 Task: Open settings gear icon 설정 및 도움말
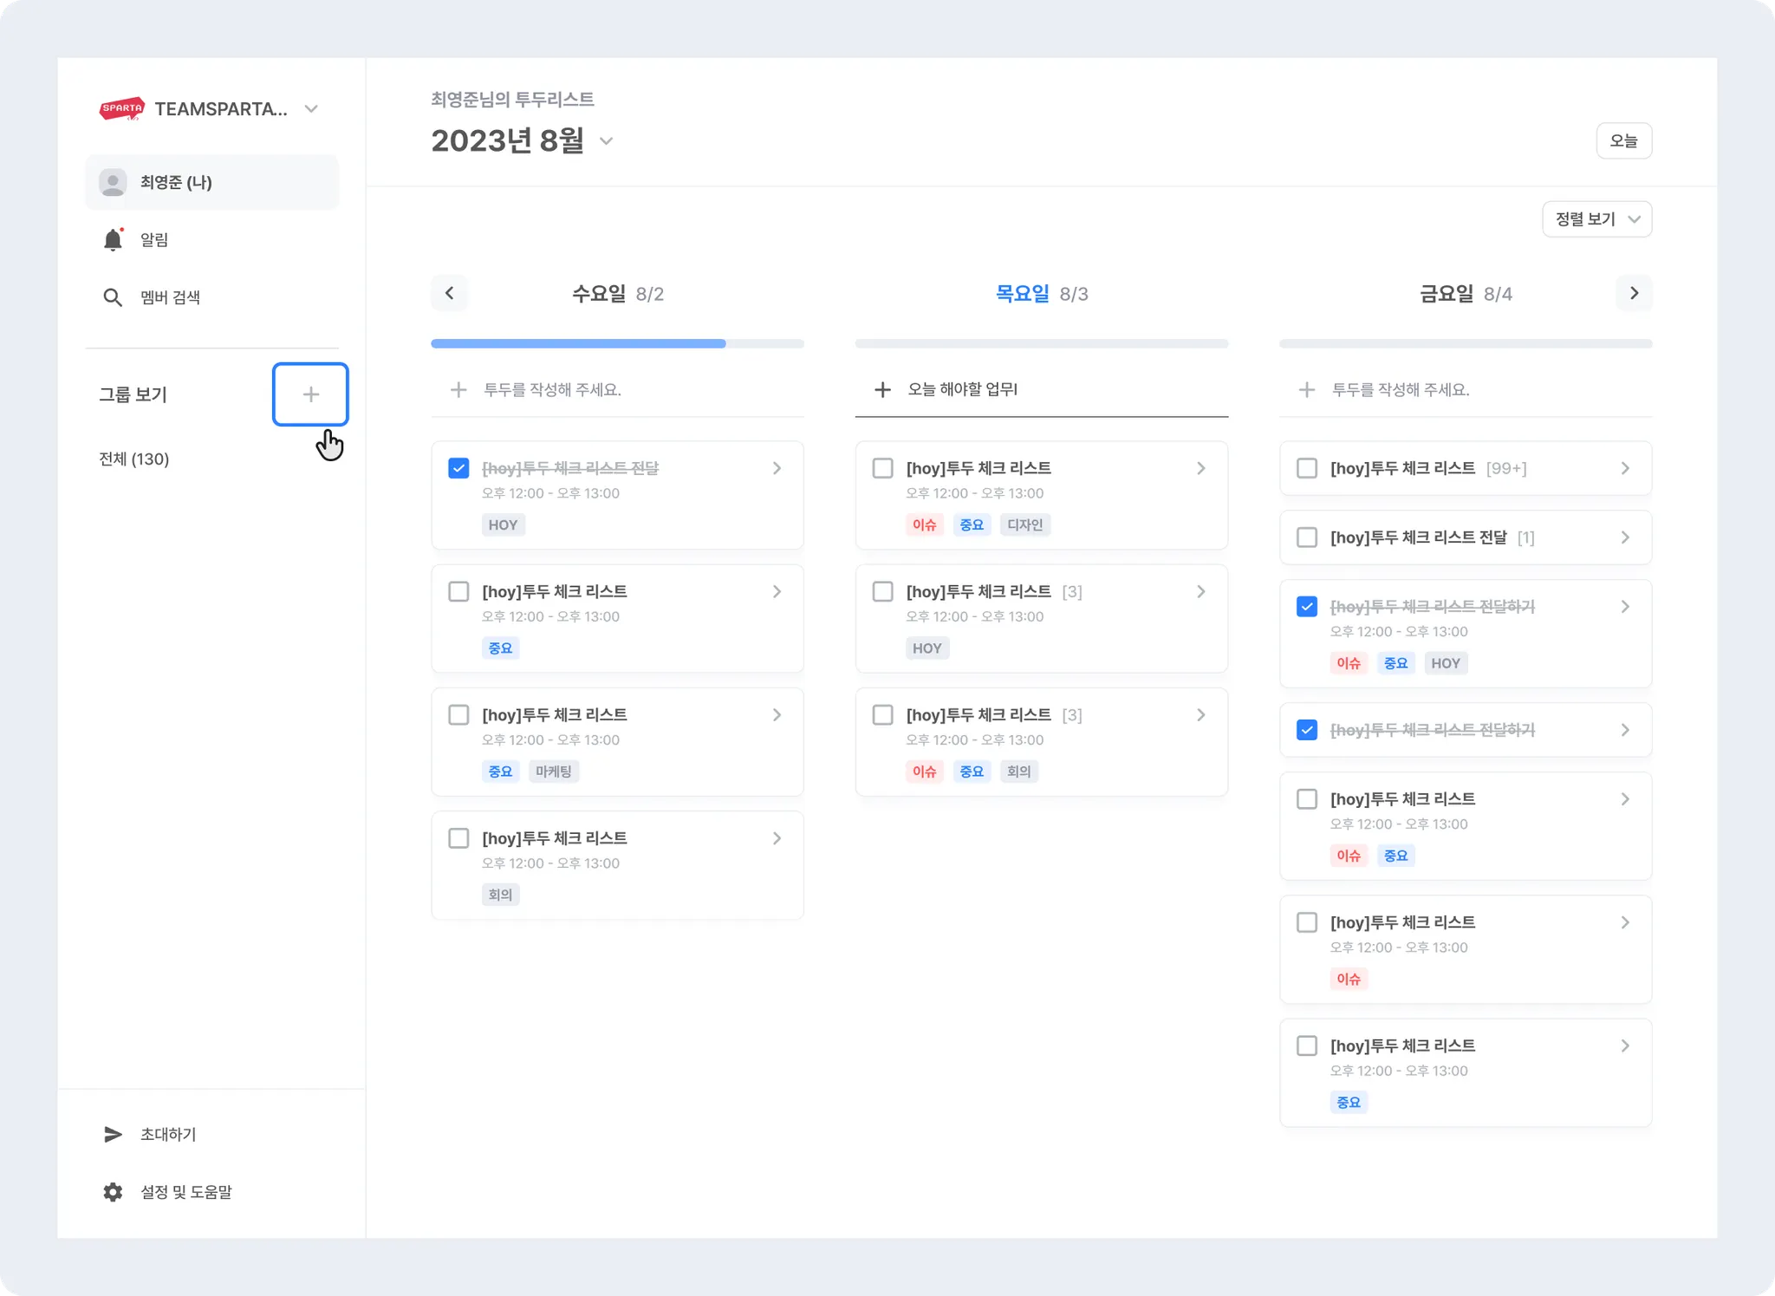113,1192
